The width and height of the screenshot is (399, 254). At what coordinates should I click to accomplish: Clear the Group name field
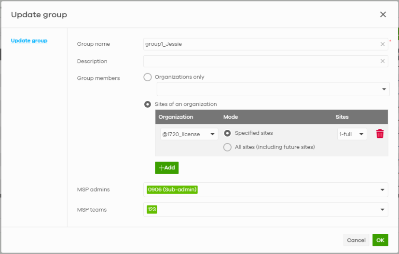tap(383, 44)
